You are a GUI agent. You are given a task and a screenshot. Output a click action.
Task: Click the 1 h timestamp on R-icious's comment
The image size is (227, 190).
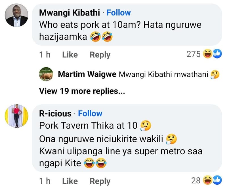pyautogui.click(x=45, y=181)
